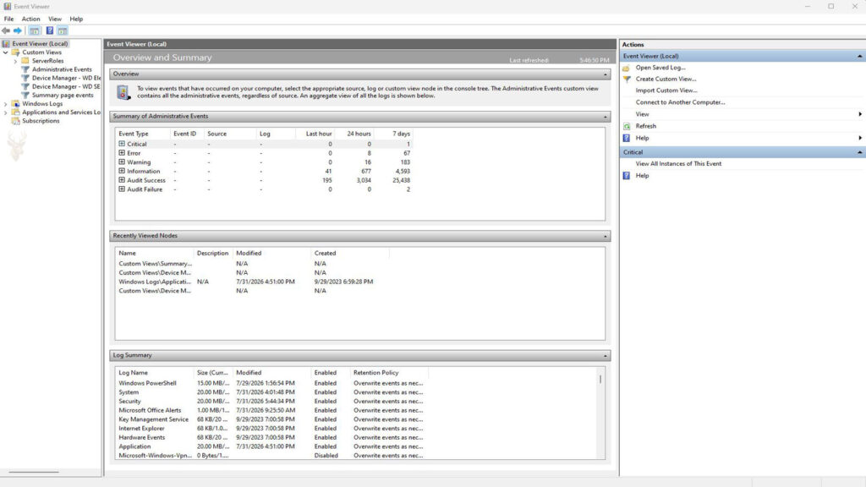Collapse the Custom Views tree node

coord(6,52)
